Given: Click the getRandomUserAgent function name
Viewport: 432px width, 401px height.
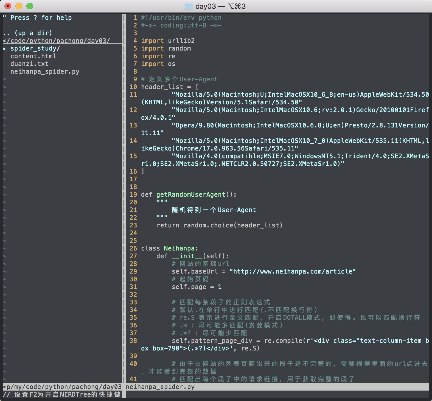Looking at the screenshot, I should coord(191,195).
